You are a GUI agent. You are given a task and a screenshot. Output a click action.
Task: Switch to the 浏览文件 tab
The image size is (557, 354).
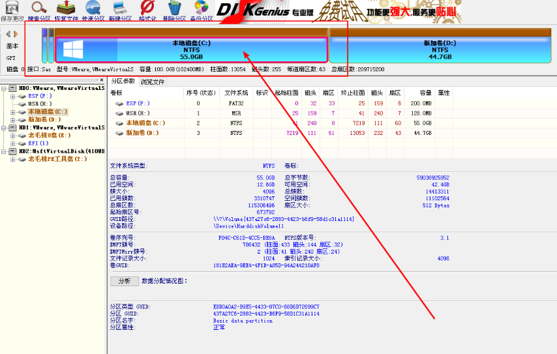(x=153, y=82)
